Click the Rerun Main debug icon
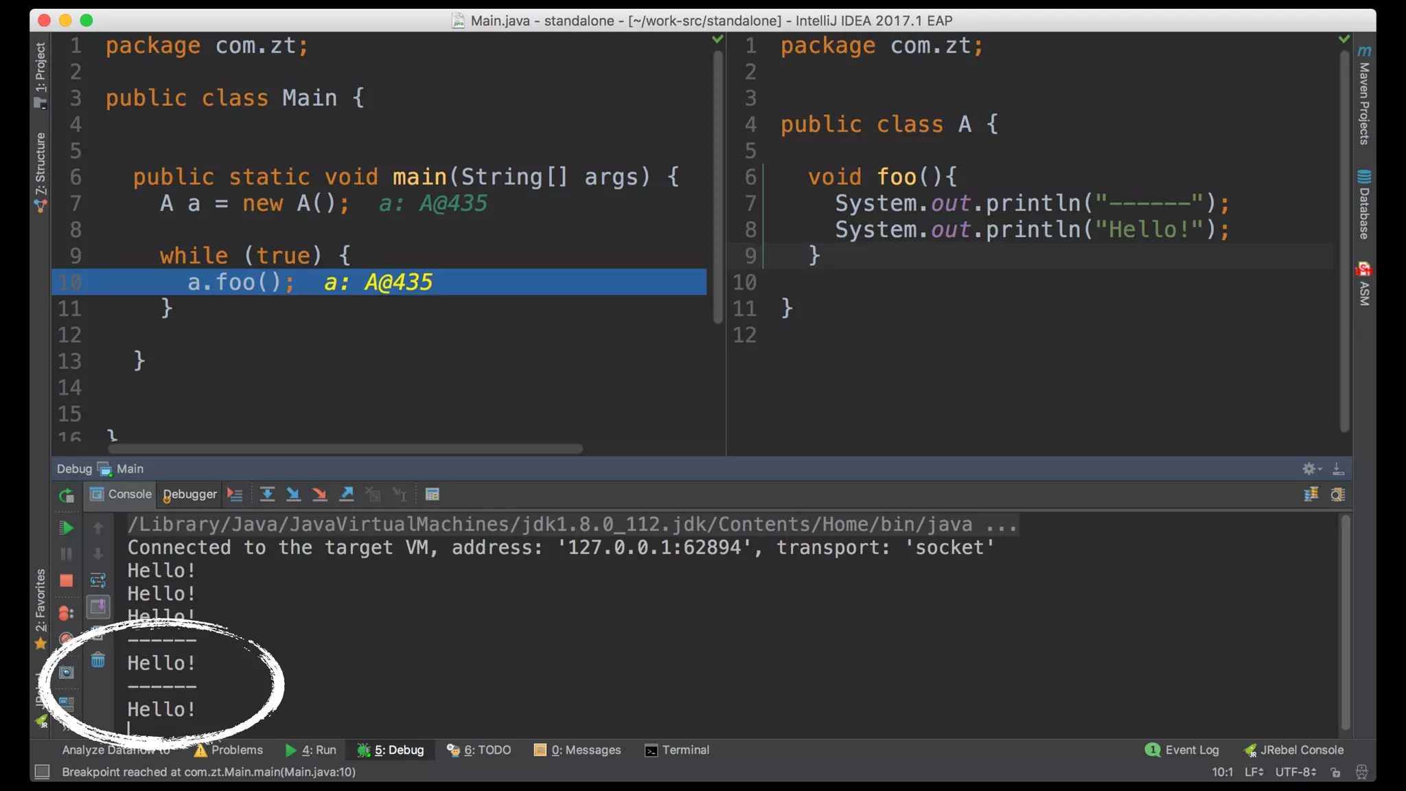The width and height of the screenshot is (1406, 791). pos(66,495)
